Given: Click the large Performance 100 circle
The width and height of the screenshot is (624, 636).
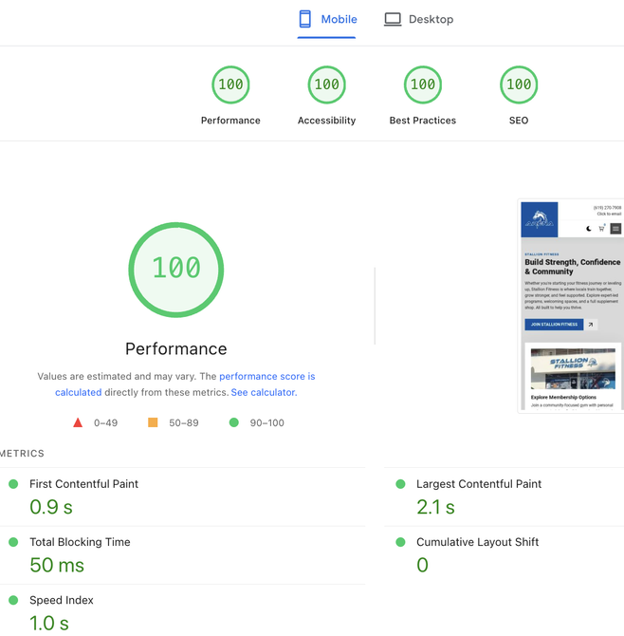Looking at the screenshot, I should click(176, 270).
